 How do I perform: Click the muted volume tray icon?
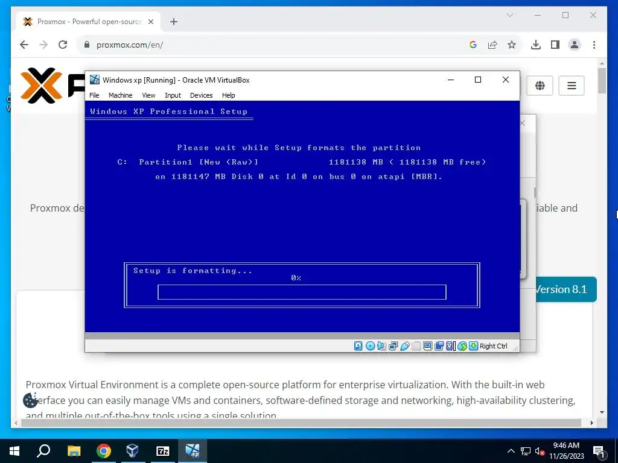click(540, 451)
